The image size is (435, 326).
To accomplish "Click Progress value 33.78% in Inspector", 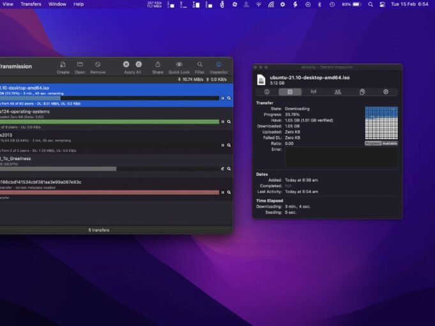I will click(x=292, y=114).
